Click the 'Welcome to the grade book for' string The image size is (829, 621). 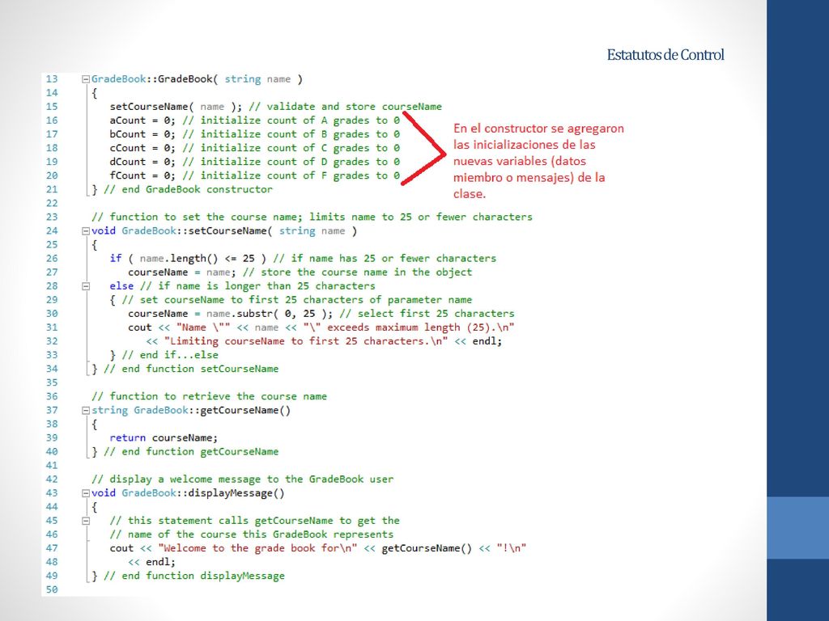pyautogui.click(x=257, y=548)
